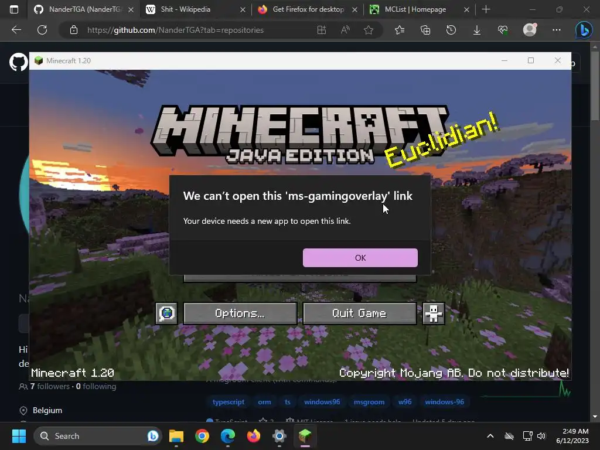Open network status icon in tray
This screenshot has width=600, height=450.
(528, 436)
